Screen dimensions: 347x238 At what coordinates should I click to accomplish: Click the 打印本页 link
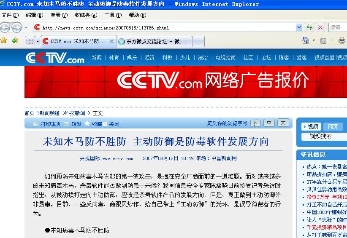click(51, 124)
